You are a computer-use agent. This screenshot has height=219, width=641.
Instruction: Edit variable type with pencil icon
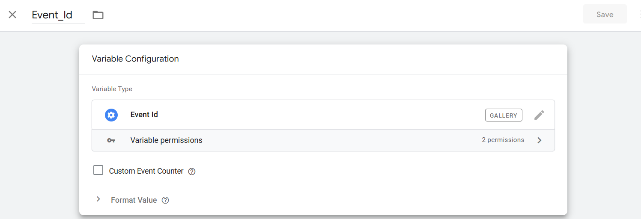[539, 115]
